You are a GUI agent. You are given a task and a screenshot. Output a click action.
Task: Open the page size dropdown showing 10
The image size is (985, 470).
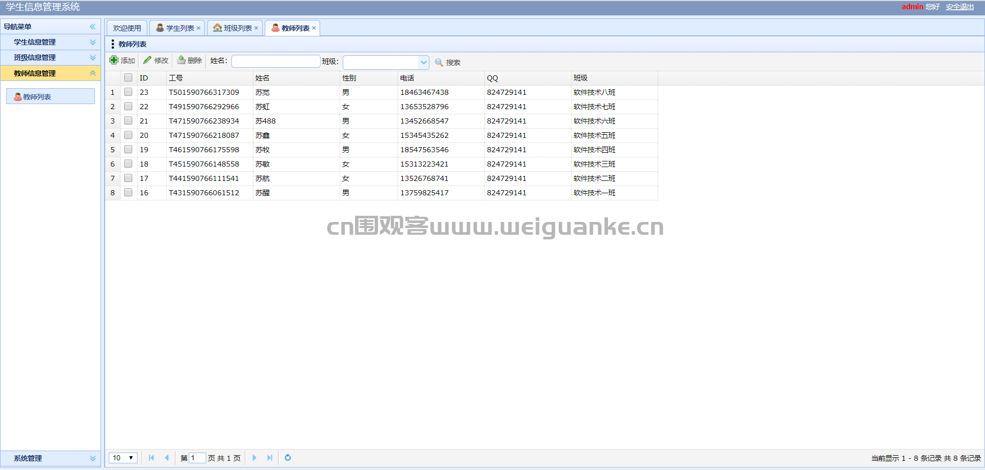[123, 458]
